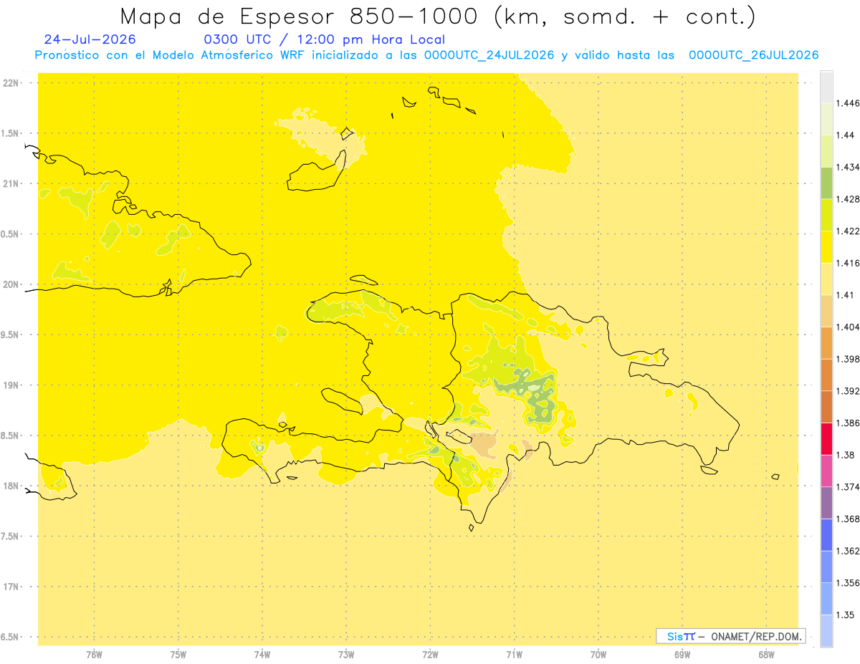
Task: Pick the light blue swatch between 1.35 and 1.356
Action: coord(826,599)
